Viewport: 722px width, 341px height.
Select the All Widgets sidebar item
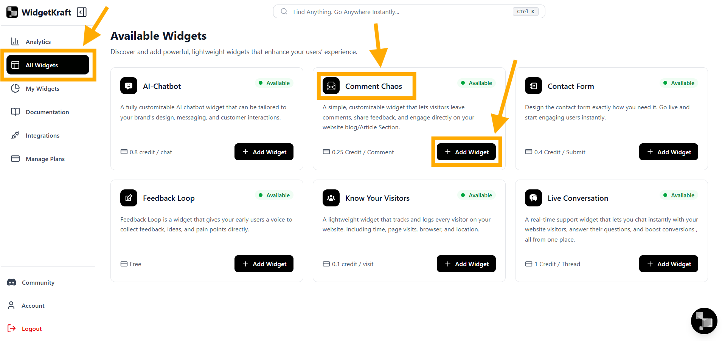[x=48, y=65]
